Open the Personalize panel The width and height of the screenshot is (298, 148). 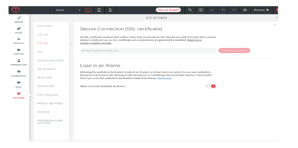click(19, 63)
